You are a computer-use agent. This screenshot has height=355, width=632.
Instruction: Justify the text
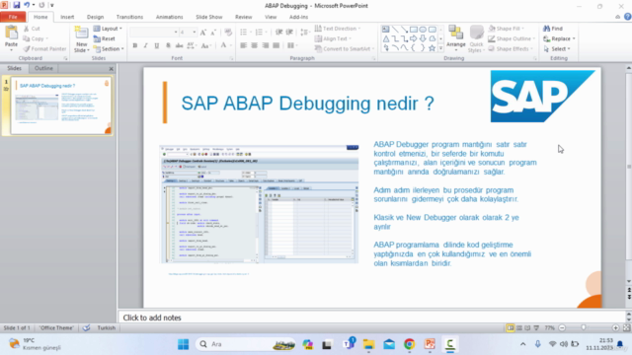(x=276, y=45)
